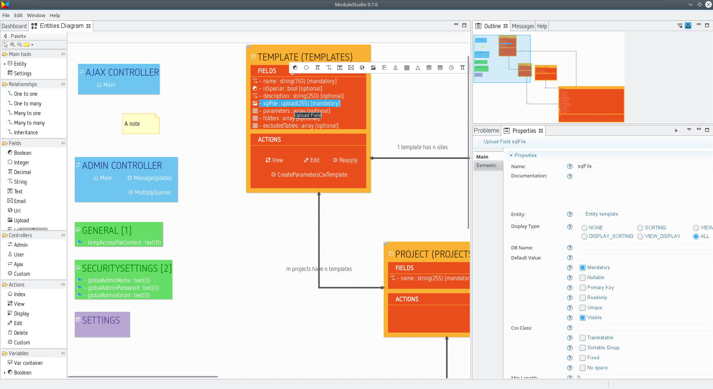Select the VIEW_DISPLAY radio option

(640, 236)
